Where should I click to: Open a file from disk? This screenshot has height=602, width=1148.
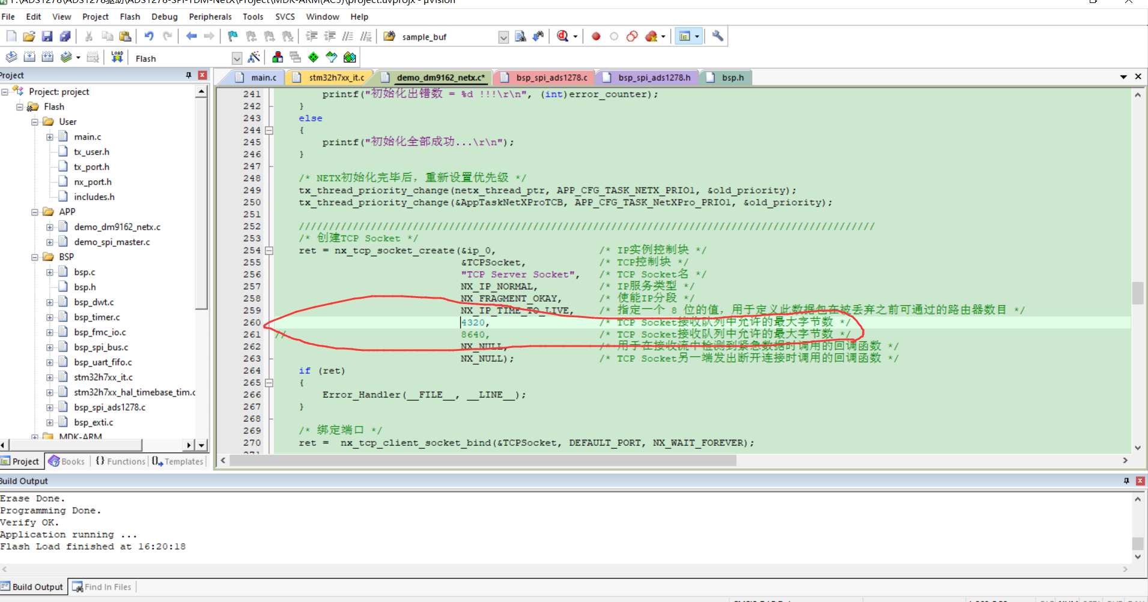[29, 37]
